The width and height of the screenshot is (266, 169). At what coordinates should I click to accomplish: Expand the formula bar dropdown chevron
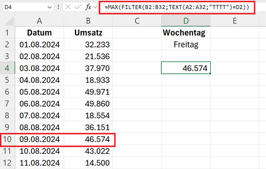(x=95, y=7)
